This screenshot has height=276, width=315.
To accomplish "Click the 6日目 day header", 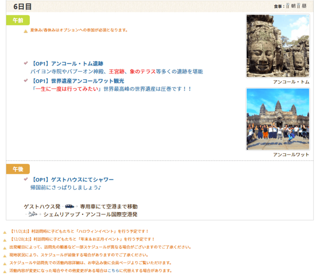I will pyautogui.click(x=22, y=6).
